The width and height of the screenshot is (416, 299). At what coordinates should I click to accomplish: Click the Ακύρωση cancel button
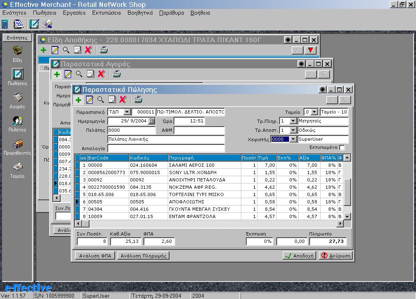tap(336, 256)
